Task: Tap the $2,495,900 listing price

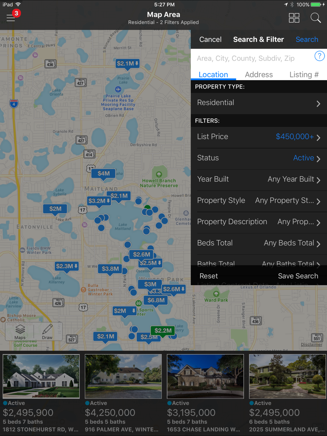Action: coord(28,413)
